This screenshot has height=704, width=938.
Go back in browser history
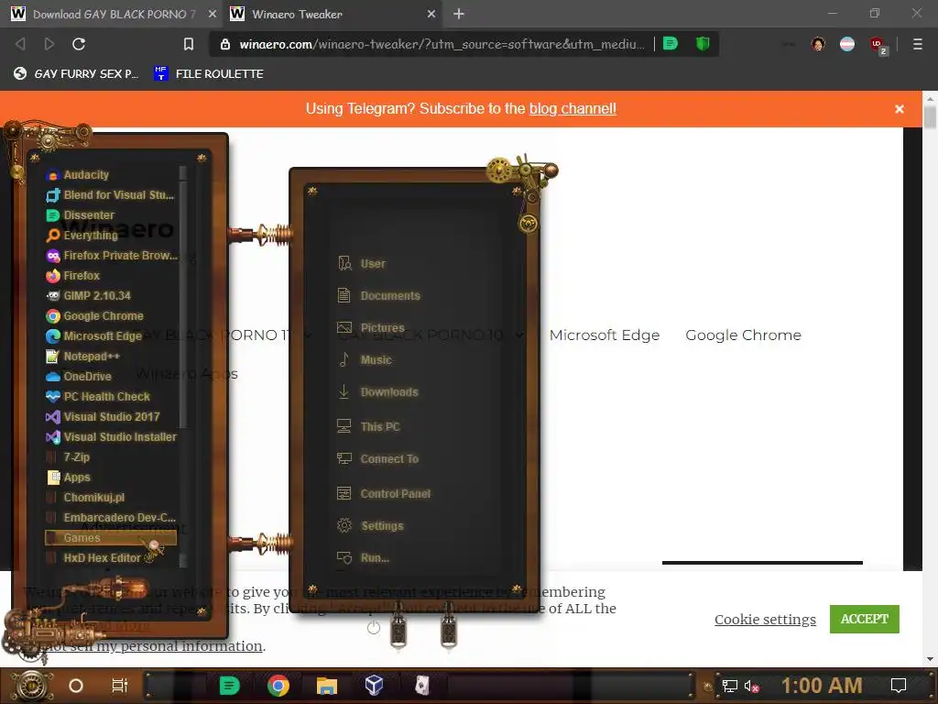click(20, 44)
